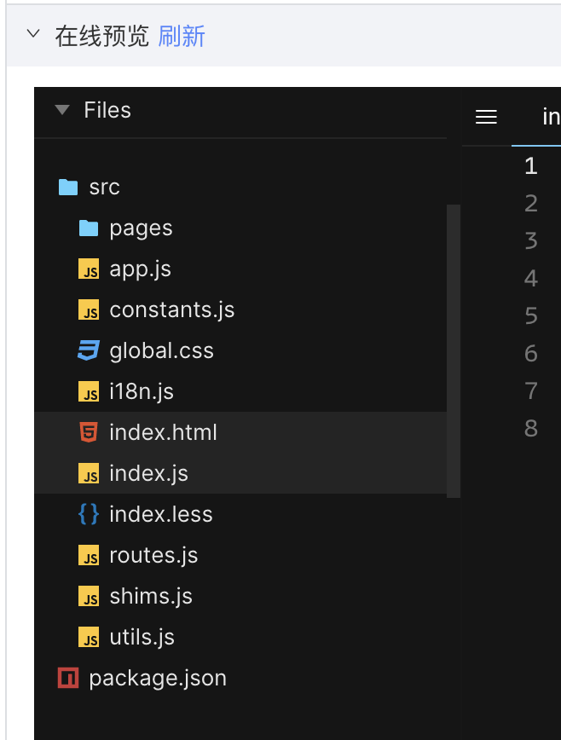Click the pages folder icon

coord(88,228)
